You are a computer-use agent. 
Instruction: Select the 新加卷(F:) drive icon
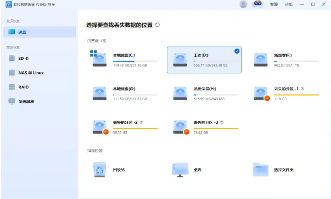pos(261,60)
